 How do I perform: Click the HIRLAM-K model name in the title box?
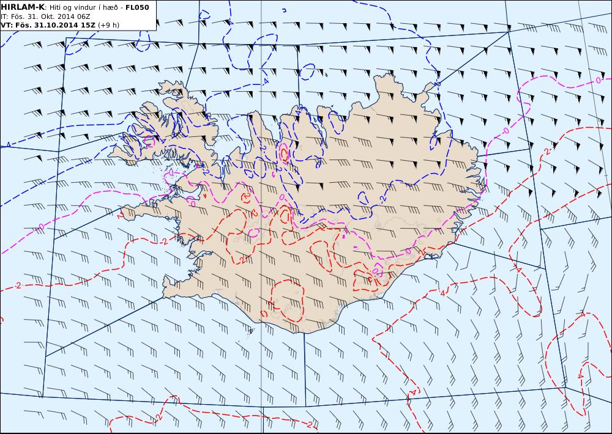click(x=23, y=7)
